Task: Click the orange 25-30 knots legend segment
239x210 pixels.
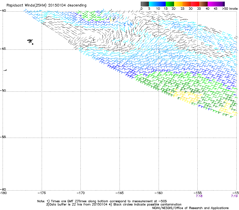Action: pos(187,4)
